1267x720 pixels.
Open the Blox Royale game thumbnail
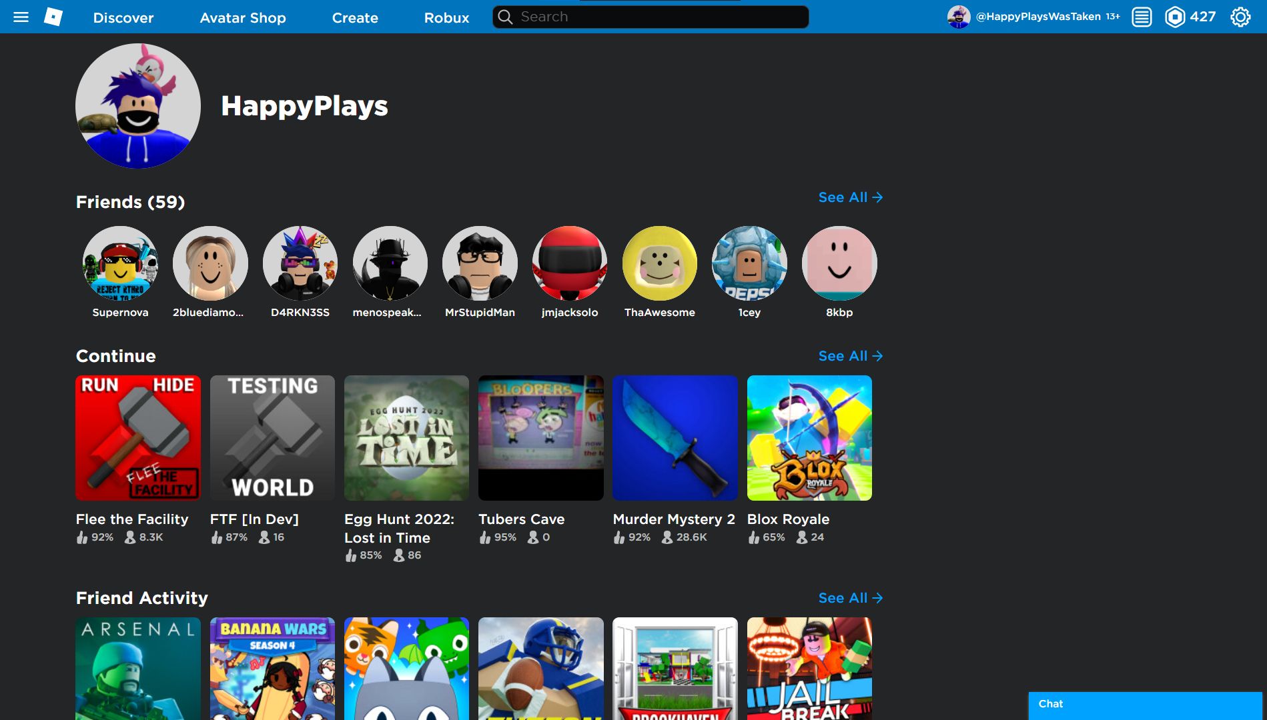809,438
